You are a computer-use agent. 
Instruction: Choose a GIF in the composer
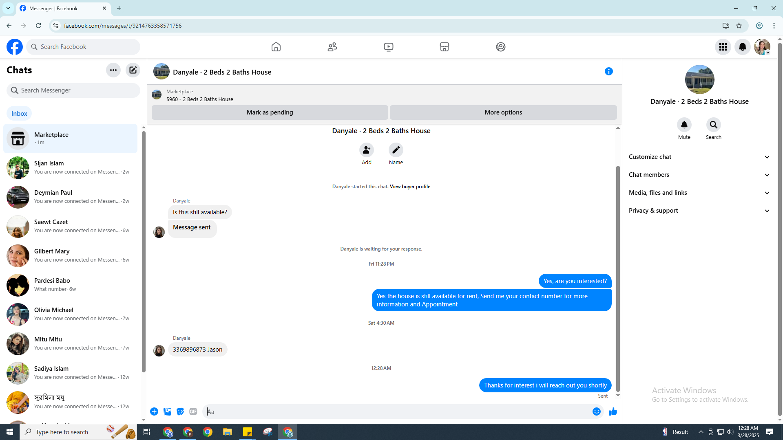193,411
